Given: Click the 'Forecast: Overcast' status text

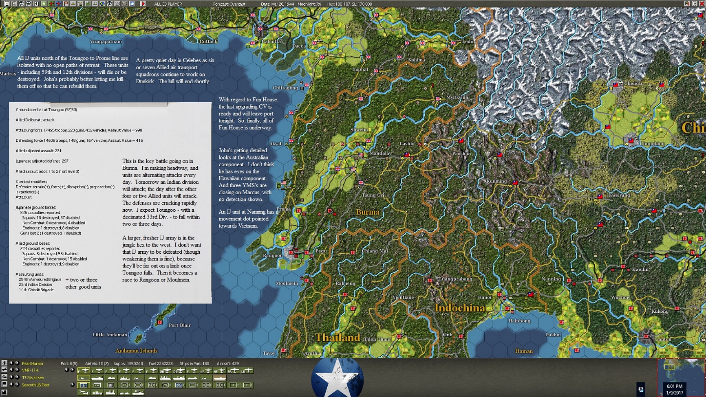Looking at the screenshot, I should (229, 4).
